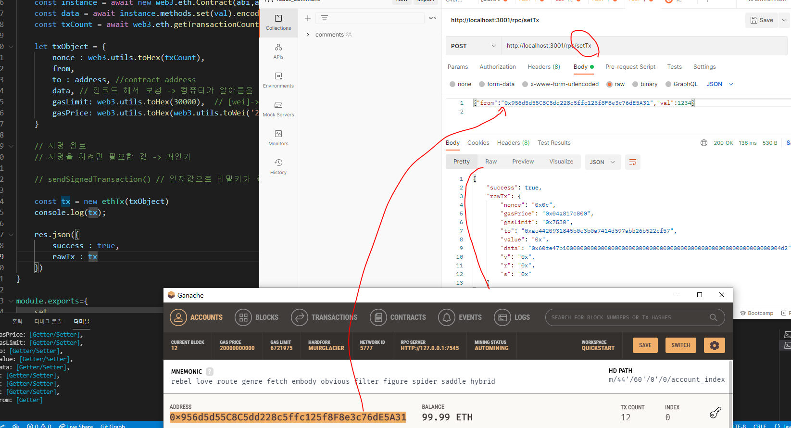Image resolution: width=791 pixels, height=428 pixels.
Task: Open the Pre-request Script tab
Action: [x=630, y=67]
